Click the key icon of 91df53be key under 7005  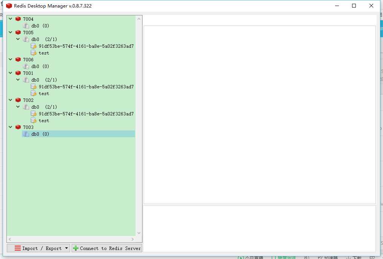34,46
